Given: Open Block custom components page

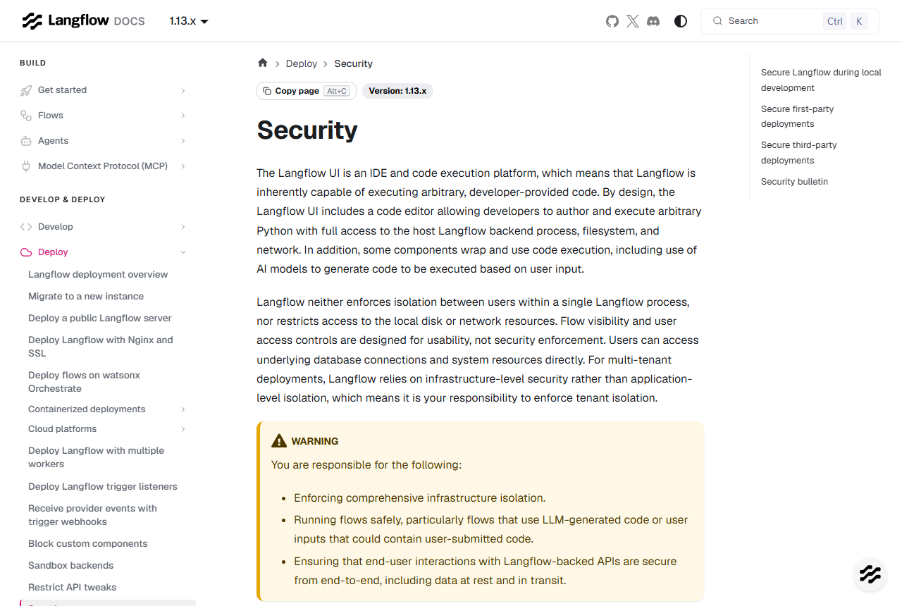Looking at the screenshot, I should [x=88, y=543].
